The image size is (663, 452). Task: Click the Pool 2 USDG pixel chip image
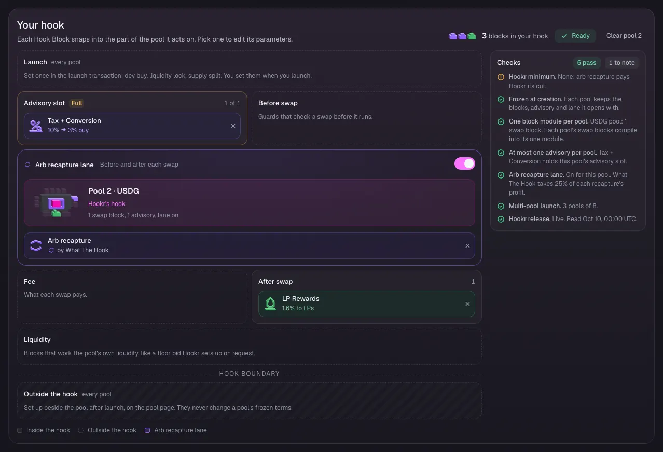(x=56, y=203)
